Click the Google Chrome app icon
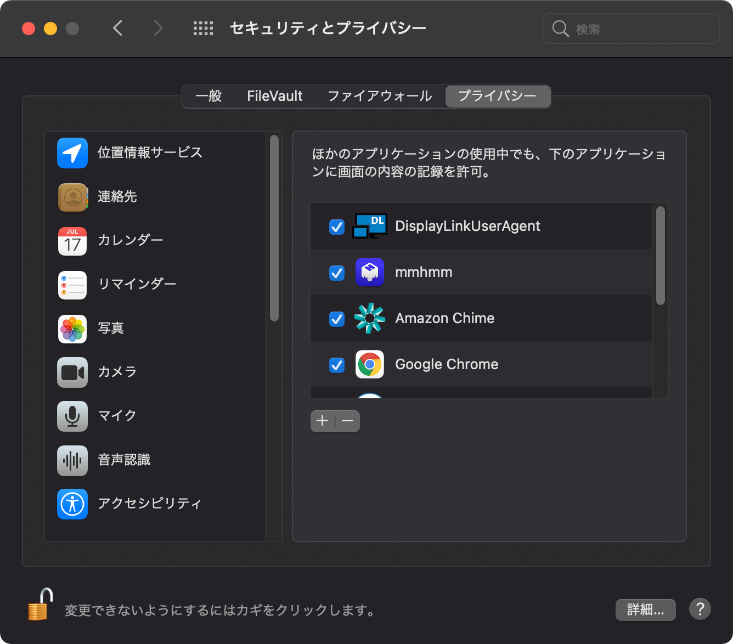 [x=370, y=364]
